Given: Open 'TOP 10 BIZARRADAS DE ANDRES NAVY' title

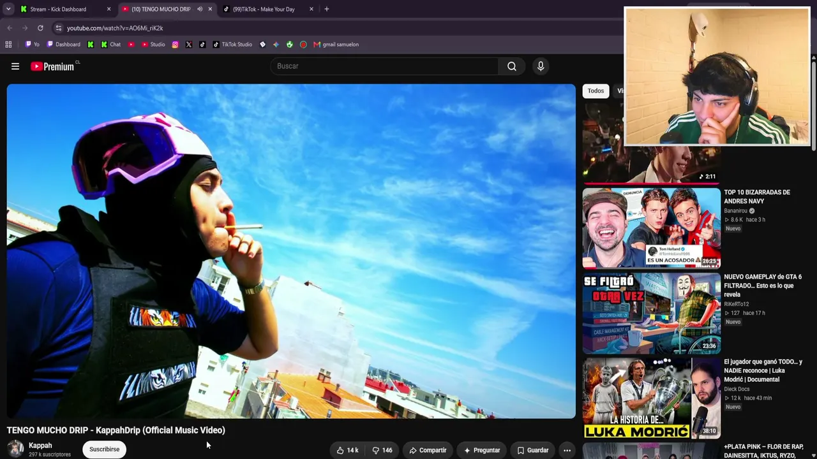Looking at the screenshot, I should pos(757,196).
